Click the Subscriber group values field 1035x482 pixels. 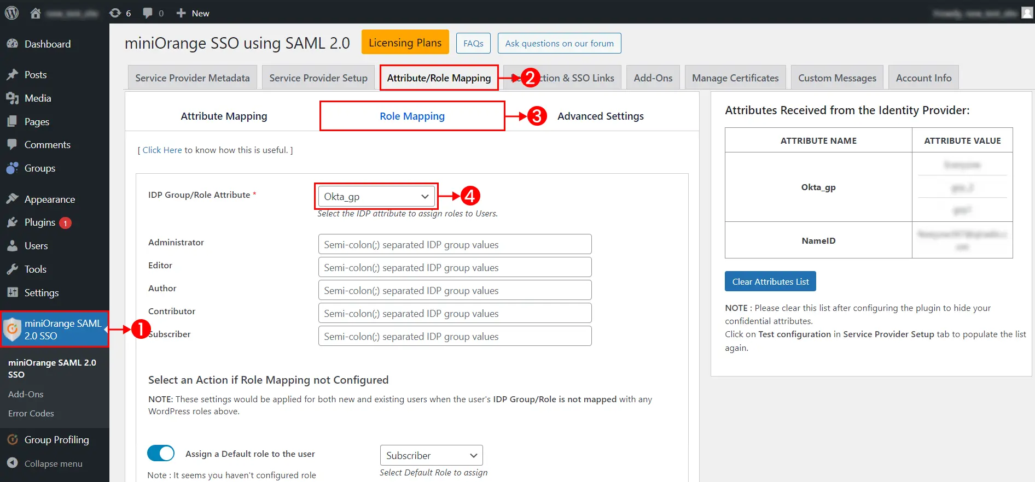[455, 336]
